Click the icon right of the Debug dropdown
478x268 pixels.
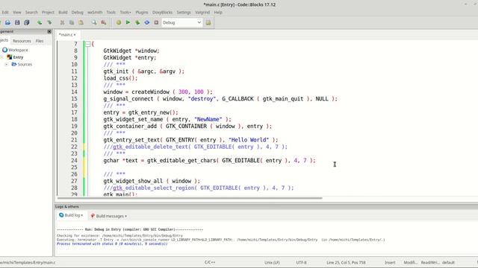click(x=208, y=22)
